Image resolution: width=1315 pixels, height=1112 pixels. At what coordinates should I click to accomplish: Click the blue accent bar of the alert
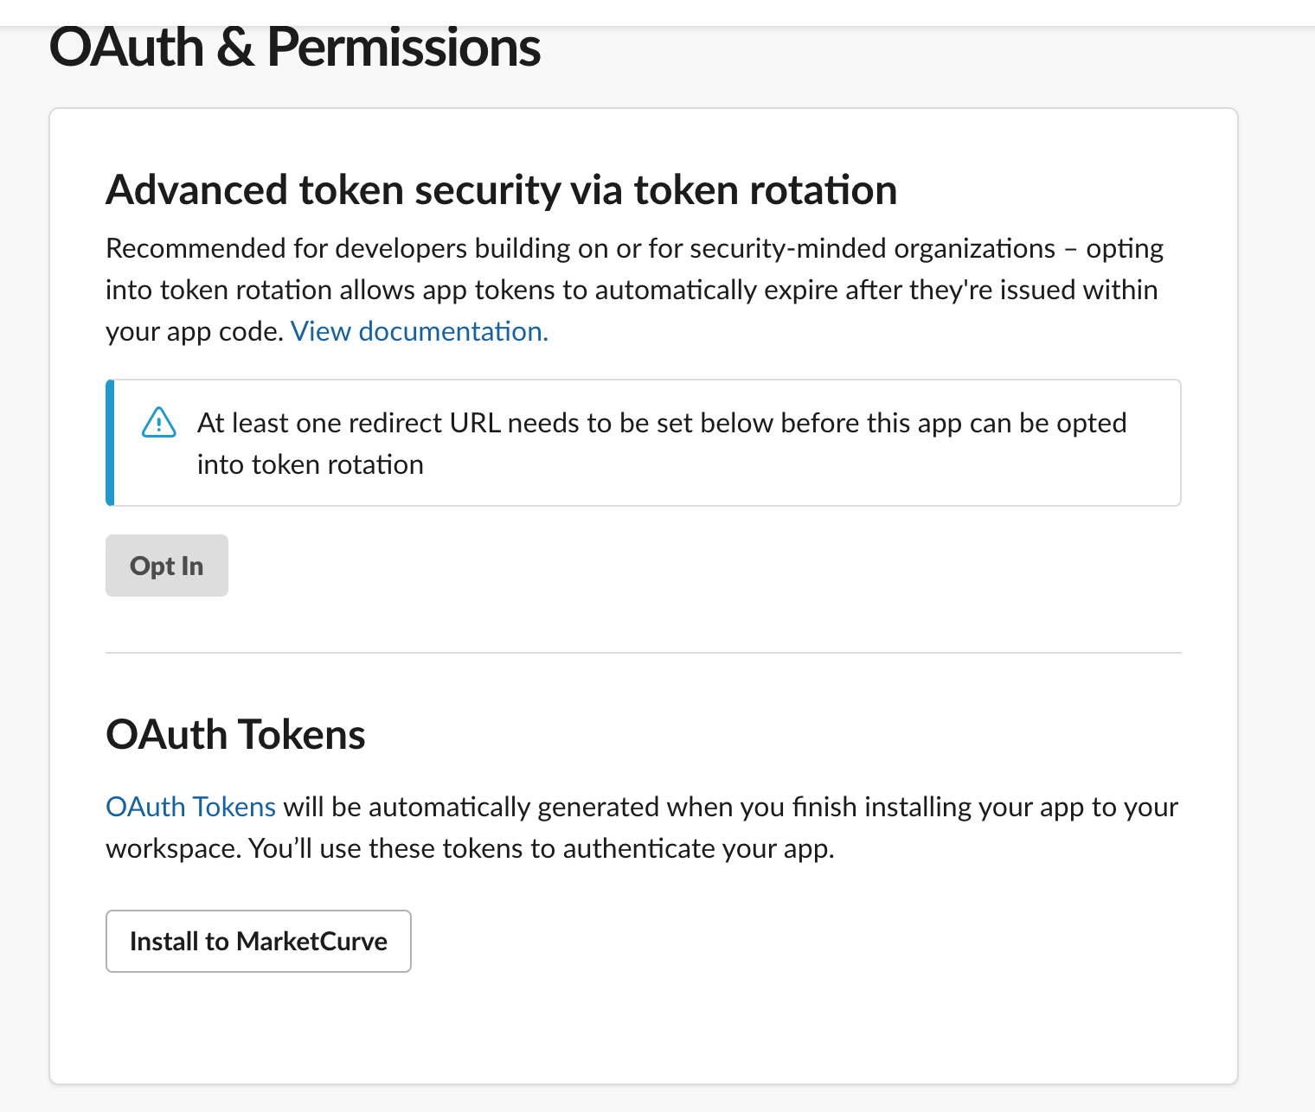[110, 443]
